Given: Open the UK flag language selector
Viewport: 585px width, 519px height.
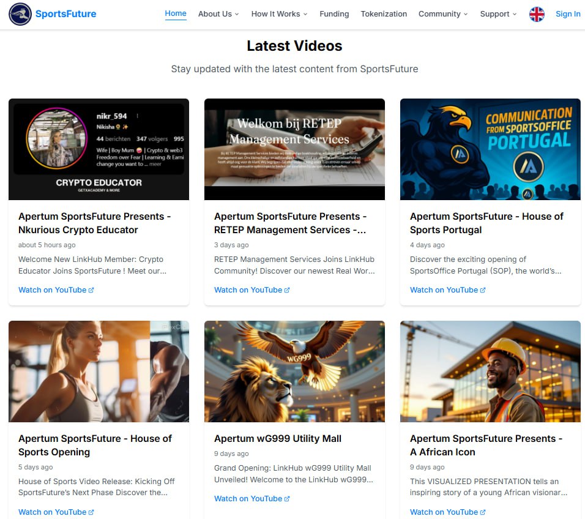Looking at the screenshot, I should pos(536,14).
